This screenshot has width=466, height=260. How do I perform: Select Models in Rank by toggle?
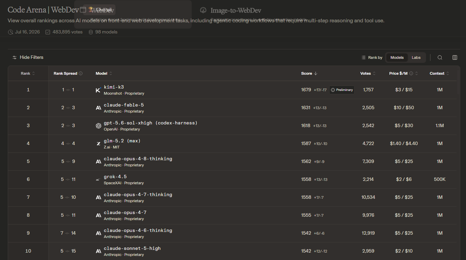[397, 57]
